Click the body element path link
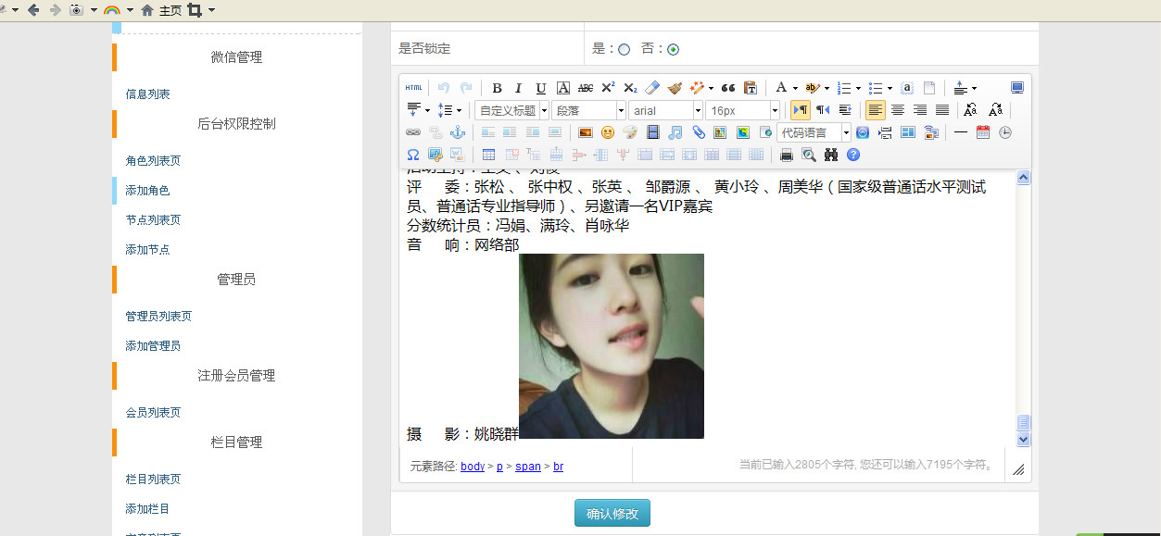1161x536 pixels. point(473,467)
